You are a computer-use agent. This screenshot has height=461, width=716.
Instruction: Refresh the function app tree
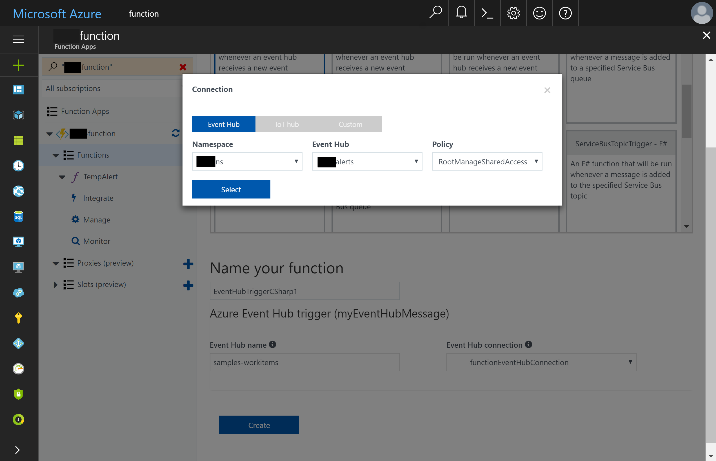point(176,133)
